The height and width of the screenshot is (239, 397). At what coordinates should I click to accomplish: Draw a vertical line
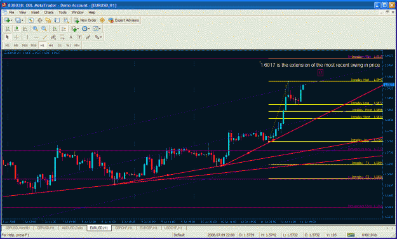coord(27,37)
